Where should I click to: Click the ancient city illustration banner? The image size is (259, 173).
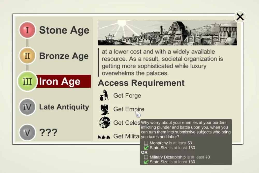point(167,33)
